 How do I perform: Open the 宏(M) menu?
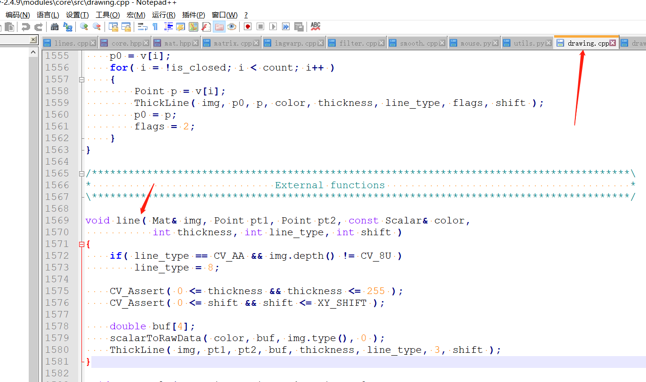[135, 15]
